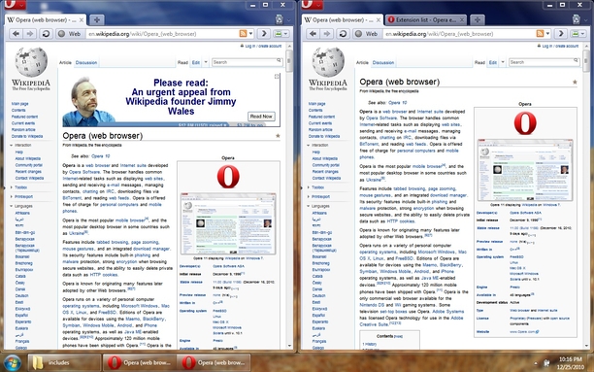Click the extension button in right window toolbar

coord(575,34)
